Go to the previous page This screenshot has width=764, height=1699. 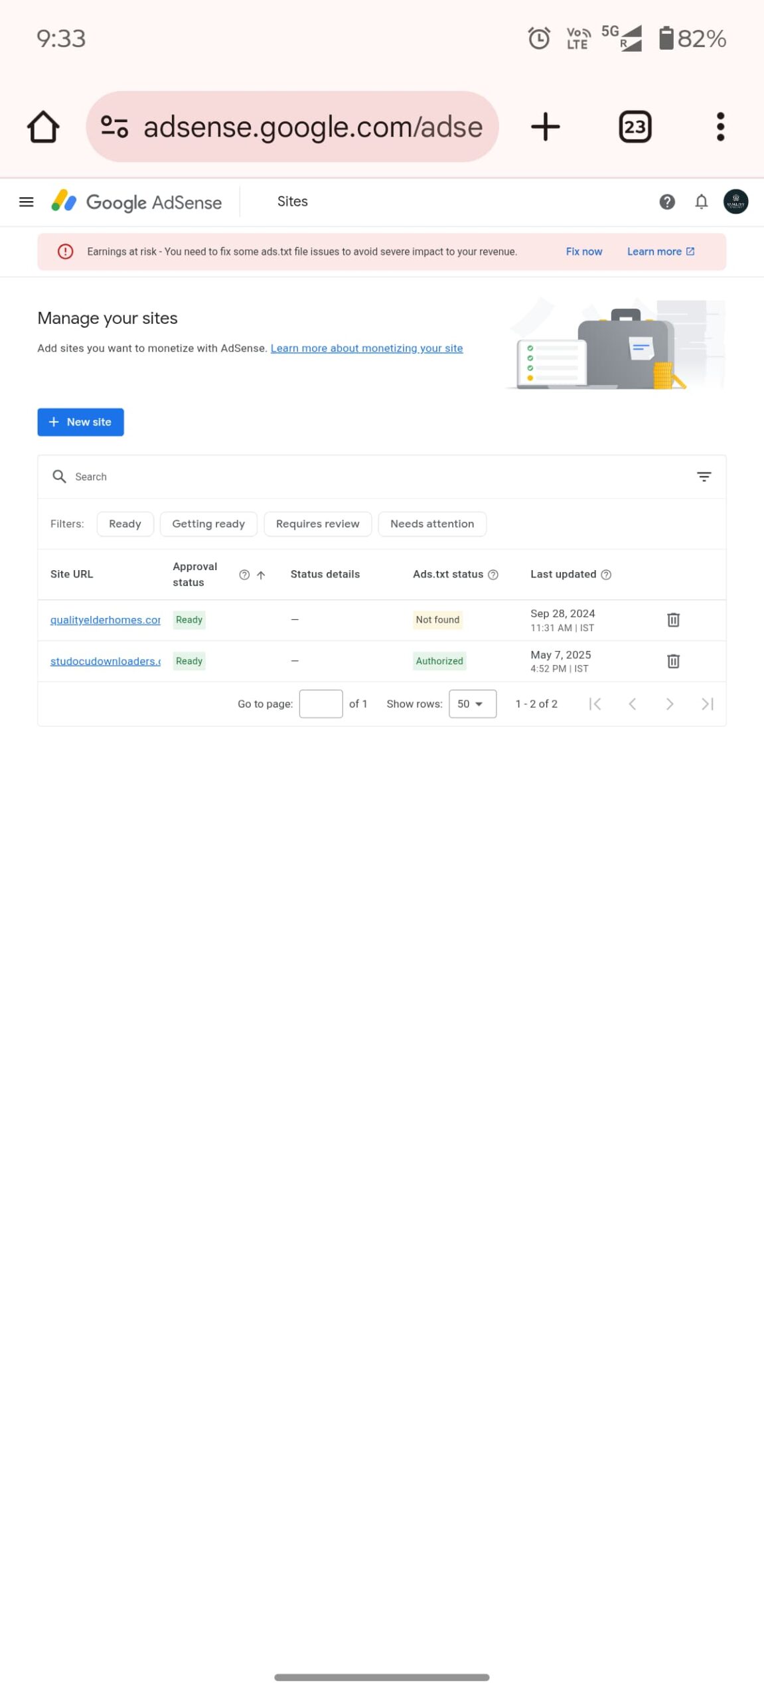[633, 704]
